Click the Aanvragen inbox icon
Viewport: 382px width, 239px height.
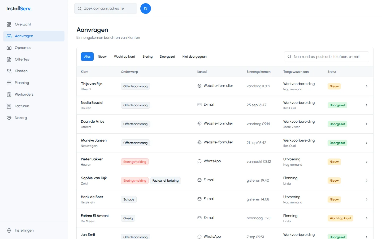(x=9, y=36)
